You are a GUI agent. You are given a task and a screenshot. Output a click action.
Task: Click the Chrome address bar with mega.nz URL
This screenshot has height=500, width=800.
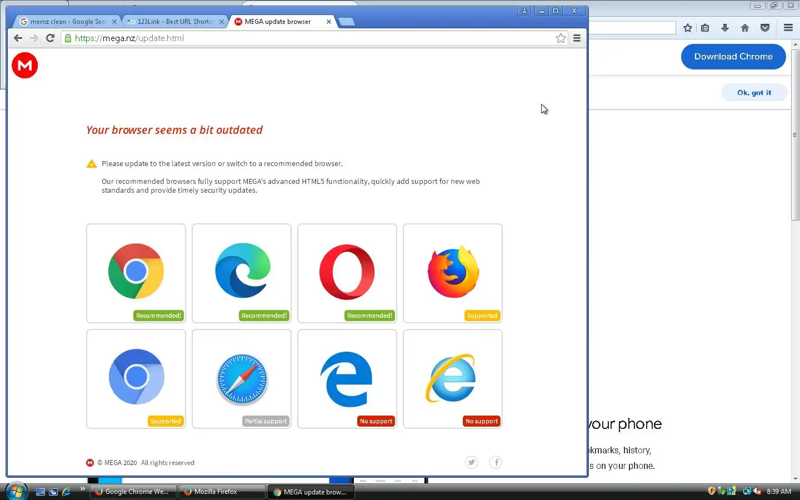(x=314, y=38)
